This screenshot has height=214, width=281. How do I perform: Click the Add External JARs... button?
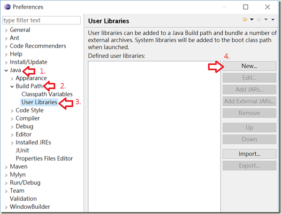(249, 101)
